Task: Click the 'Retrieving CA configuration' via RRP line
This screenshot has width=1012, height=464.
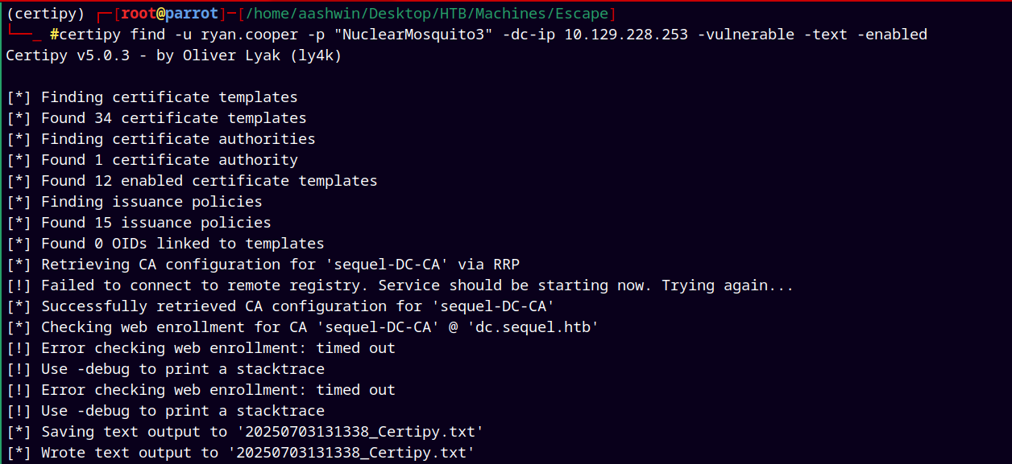Action: pos(268,265)
